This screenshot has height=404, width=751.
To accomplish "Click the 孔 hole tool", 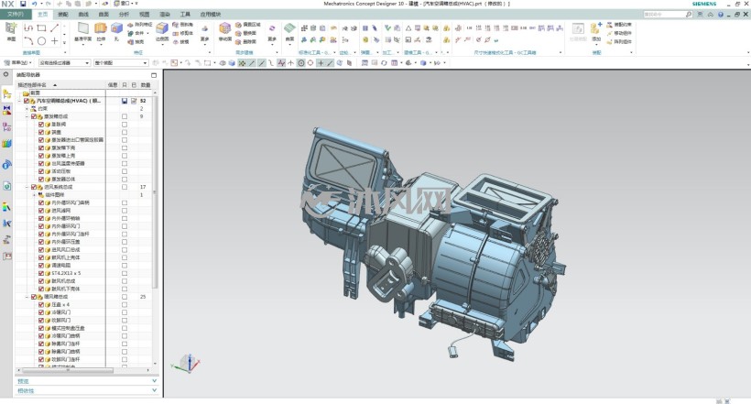I will pos(116,32).
